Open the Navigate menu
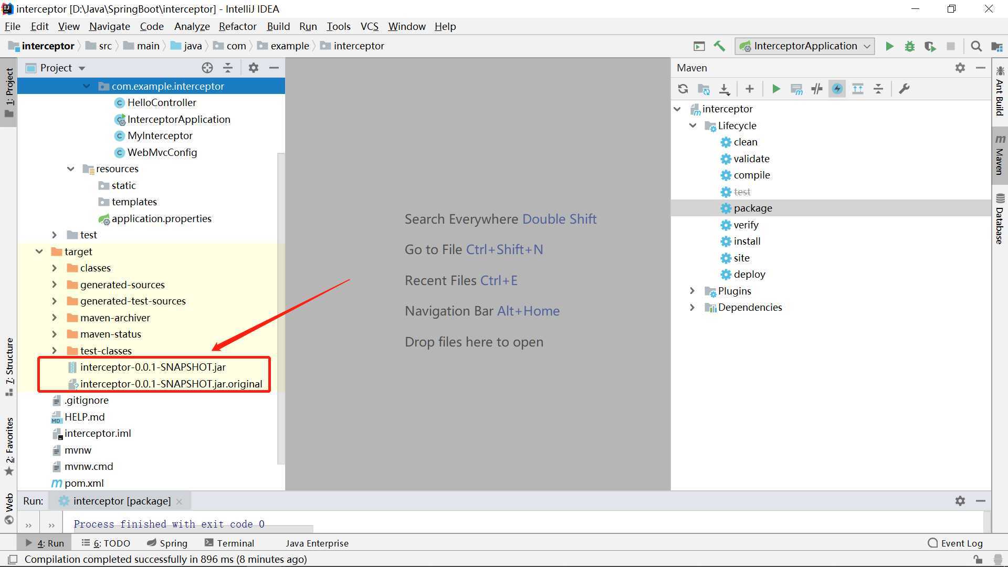 click(109, 26)
